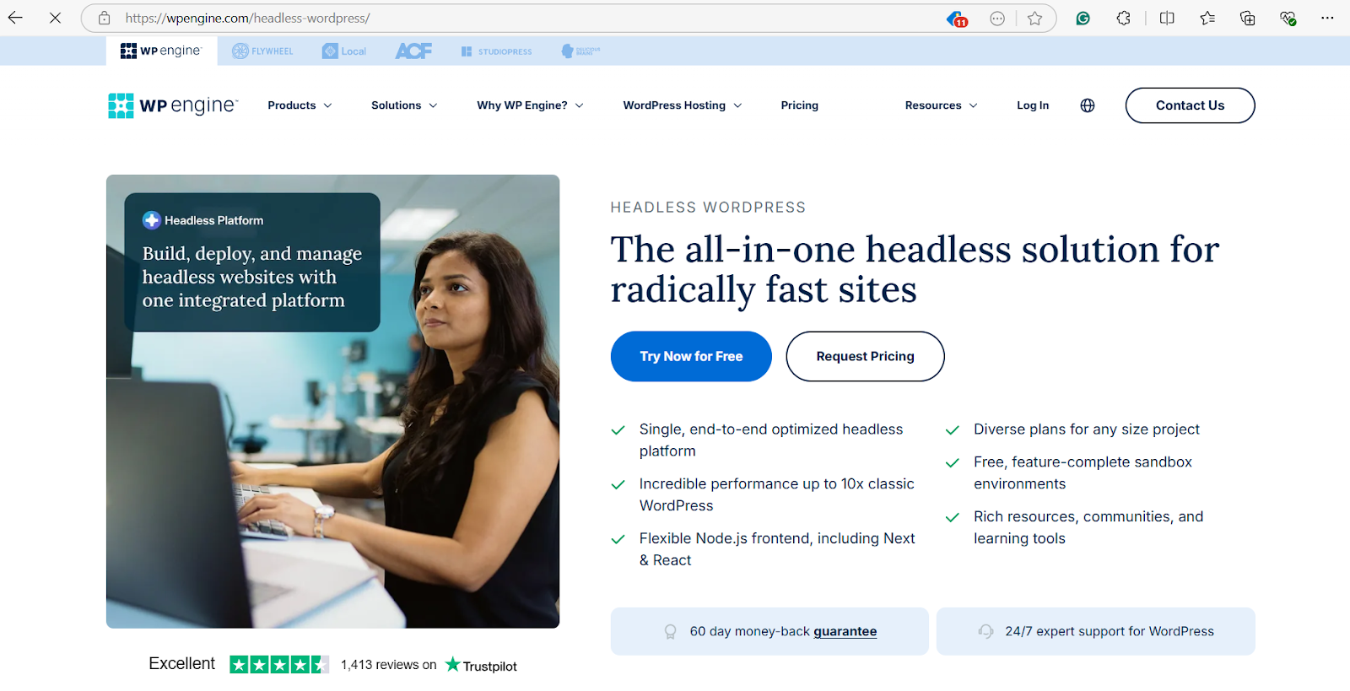This screenshot has width=1350, height=691.
Task: Expand WordPress Hosting dropdown
Action: point(683,105)
